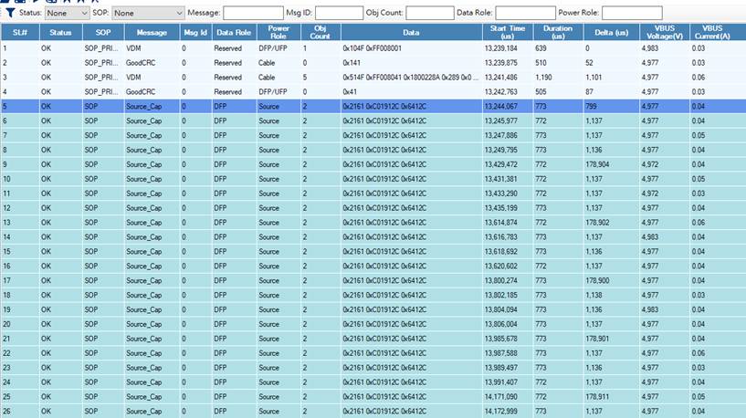746x418 pixels.
Task: Select row number 20
Action: click(x=6, y=324)
